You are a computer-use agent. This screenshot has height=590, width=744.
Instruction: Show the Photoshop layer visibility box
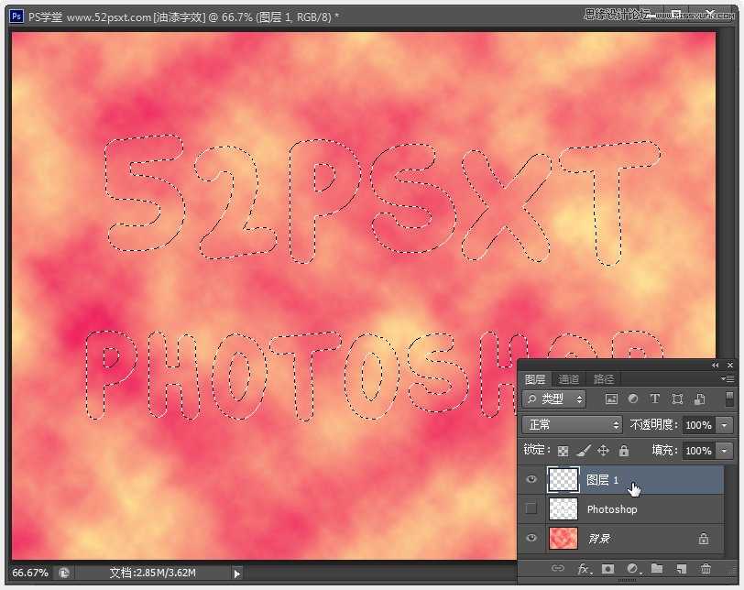point(531,508)
